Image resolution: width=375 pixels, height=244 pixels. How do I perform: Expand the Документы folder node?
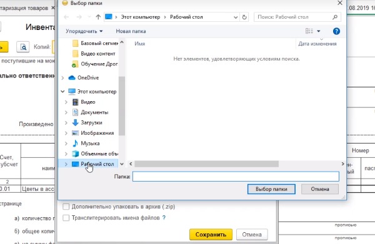(66, 112)
